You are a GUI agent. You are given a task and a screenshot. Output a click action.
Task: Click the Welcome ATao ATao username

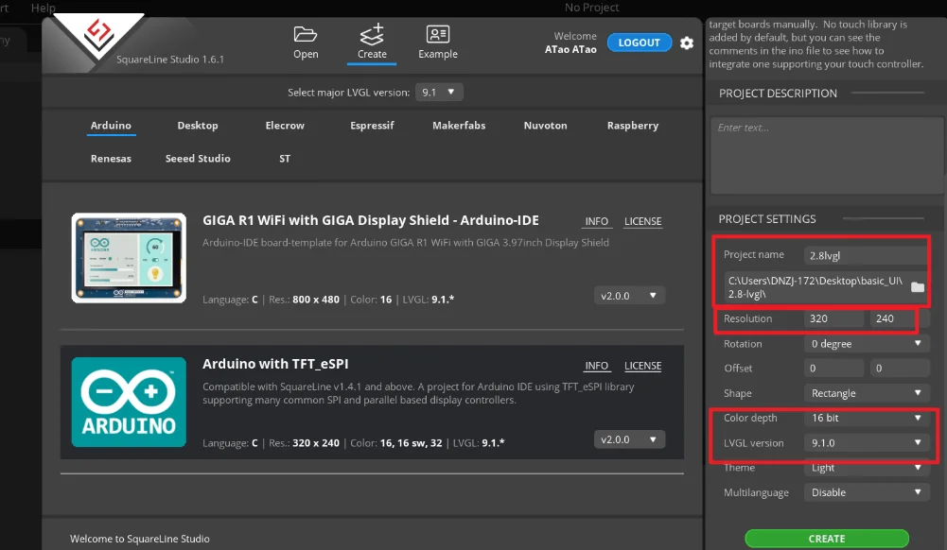(570, 49)
